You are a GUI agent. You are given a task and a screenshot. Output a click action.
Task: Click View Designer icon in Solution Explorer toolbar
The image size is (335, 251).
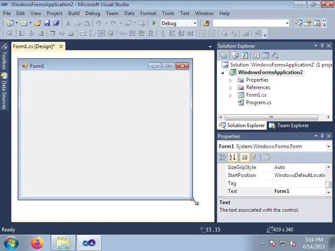[x=266, y=56]
